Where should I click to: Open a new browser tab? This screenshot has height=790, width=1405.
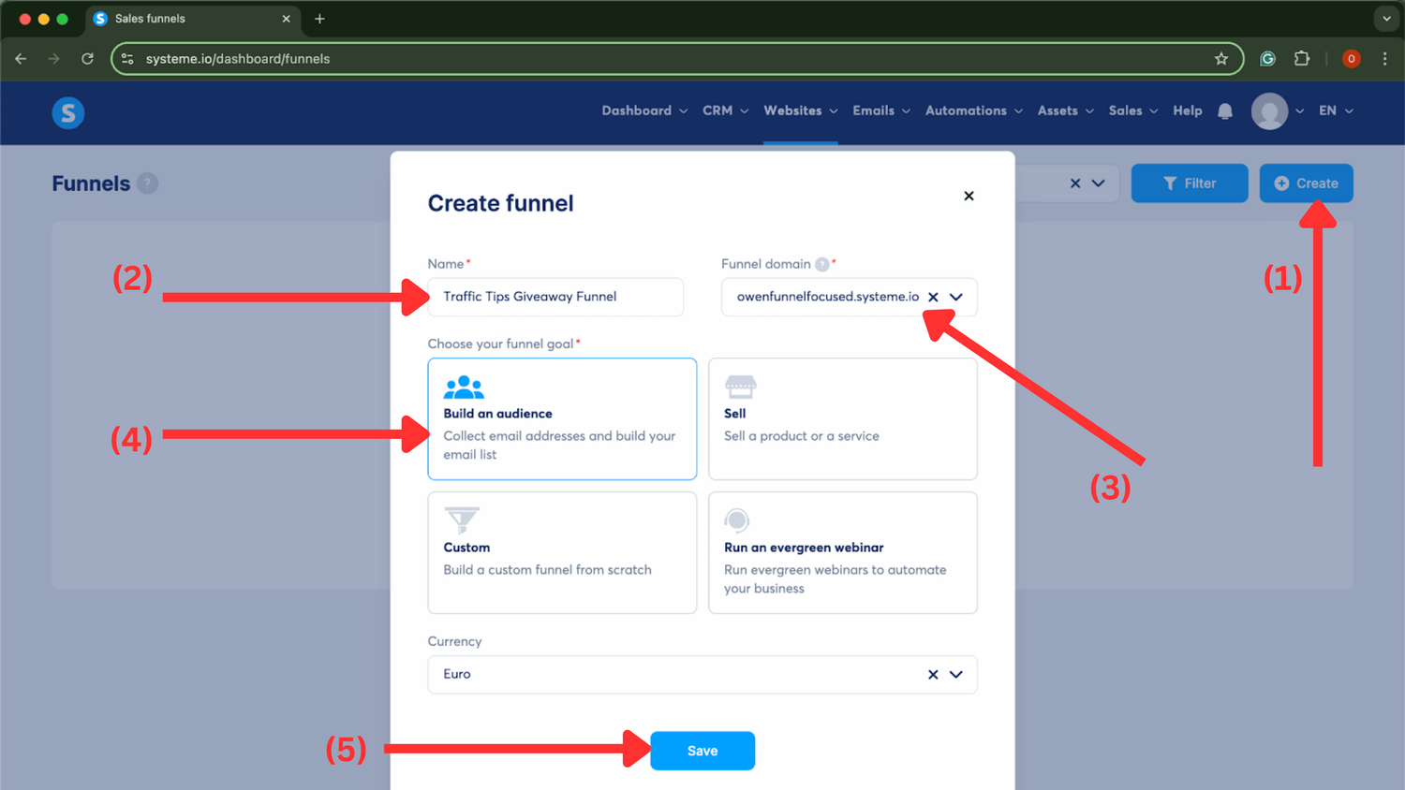319,19
